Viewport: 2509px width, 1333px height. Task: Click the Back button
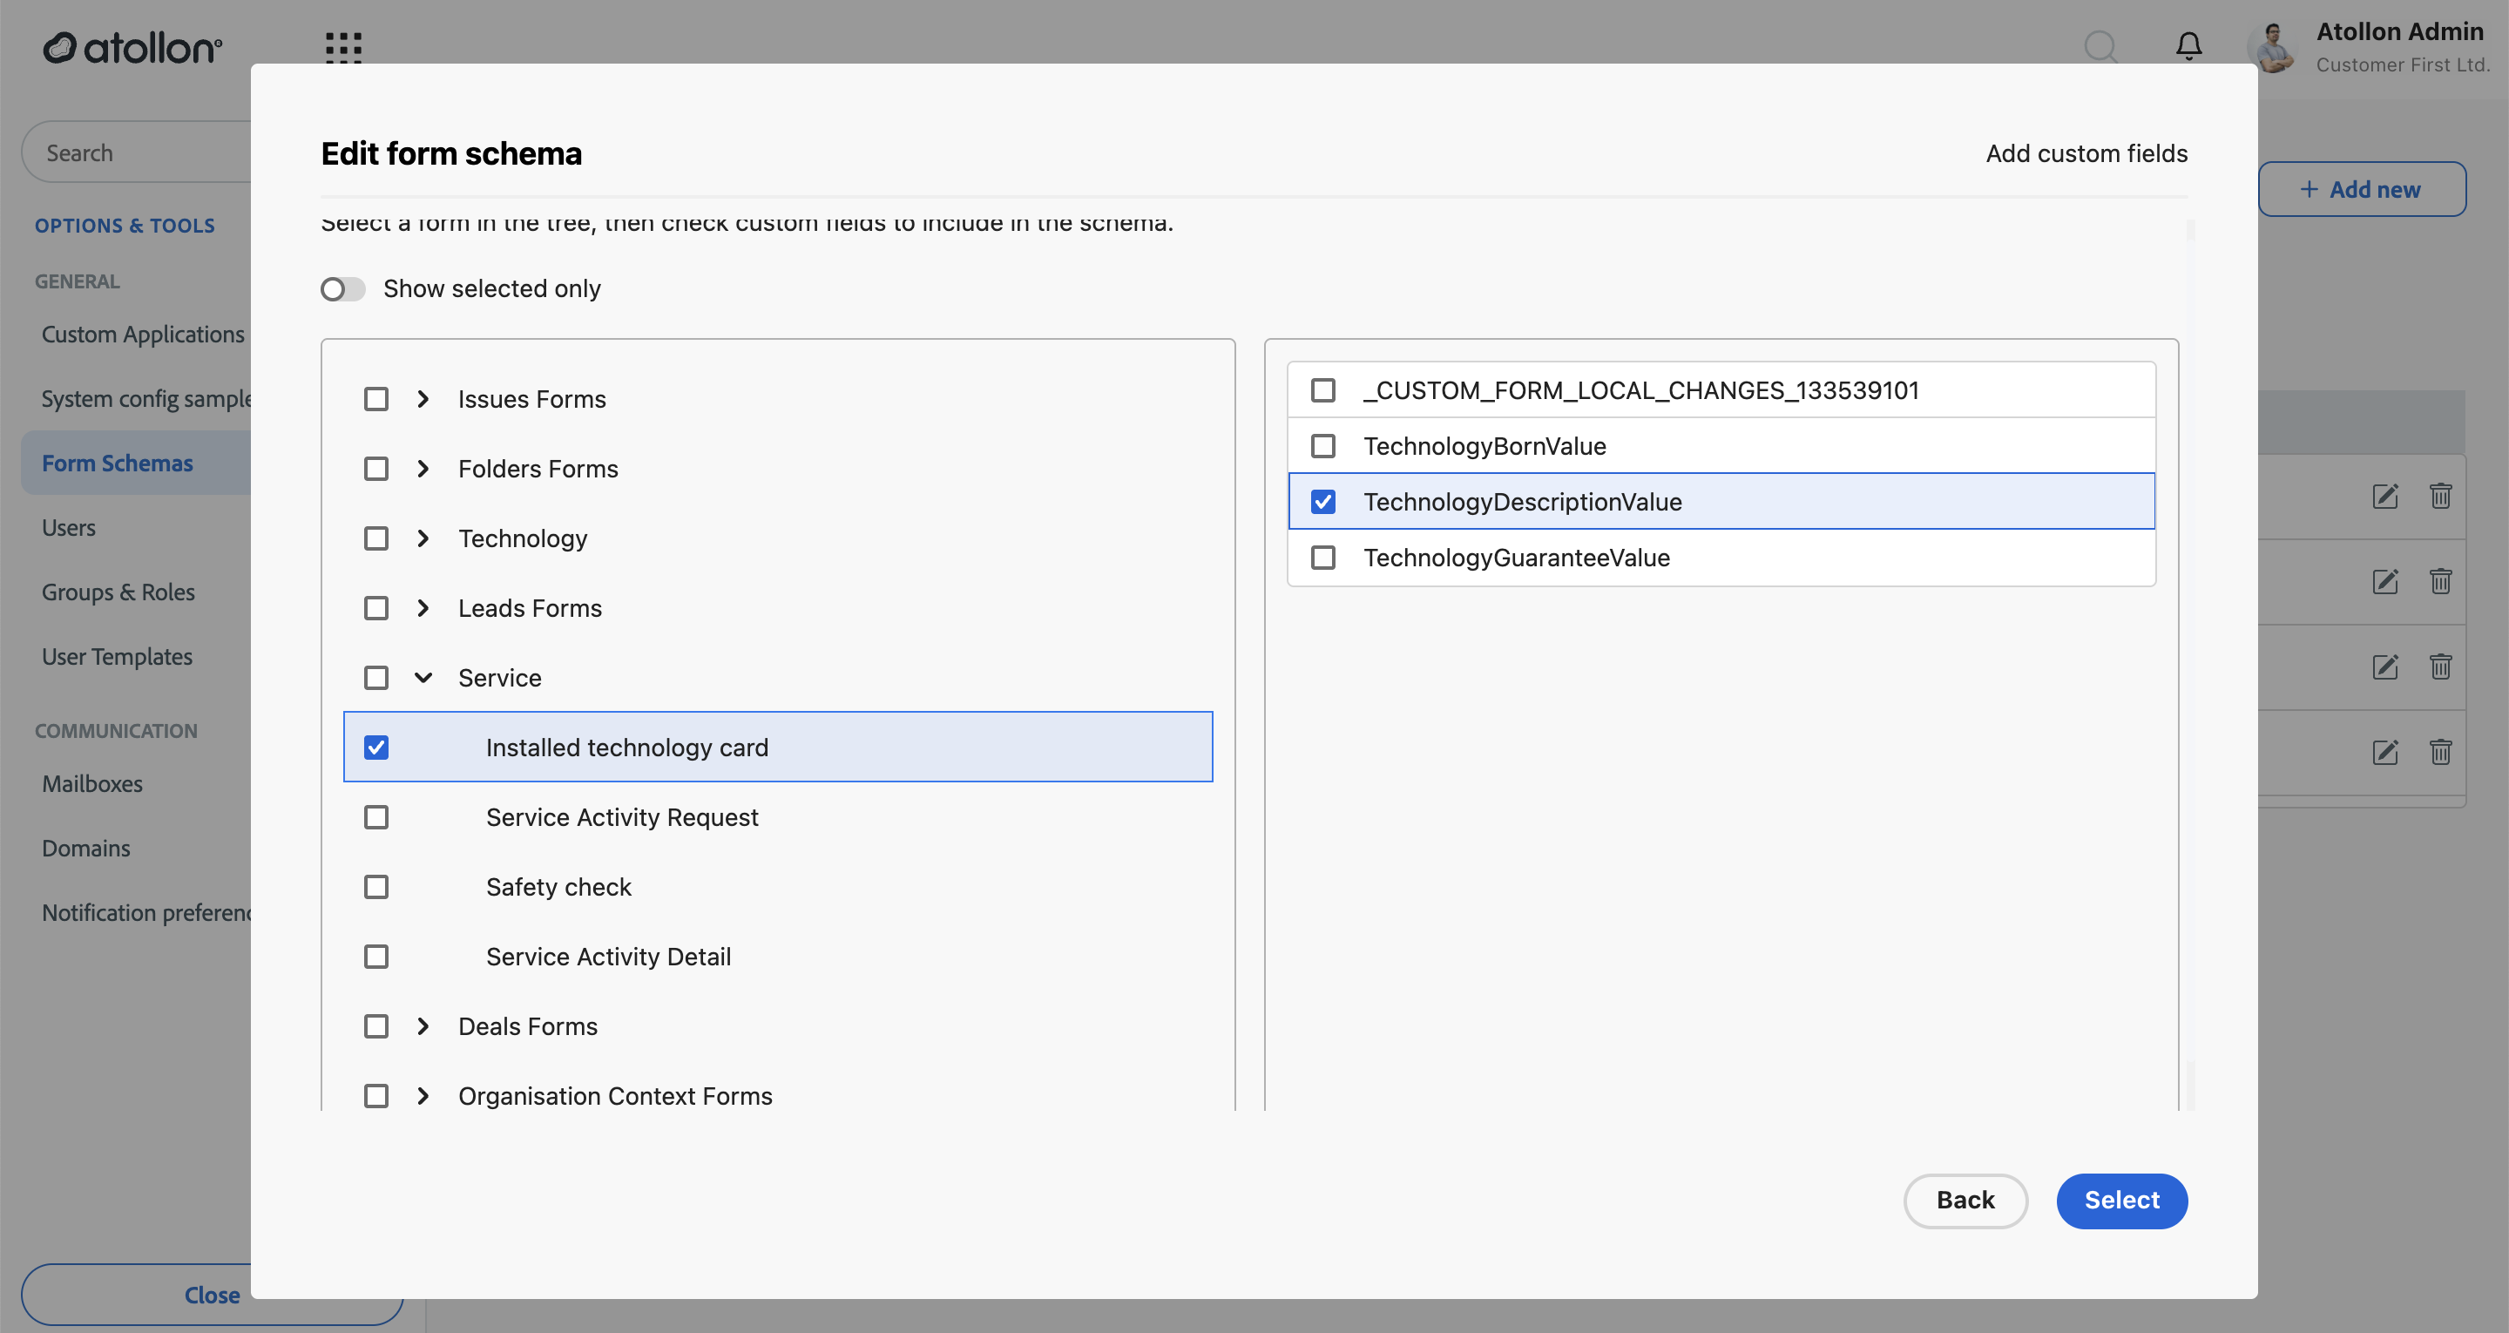point(1965,1201)
